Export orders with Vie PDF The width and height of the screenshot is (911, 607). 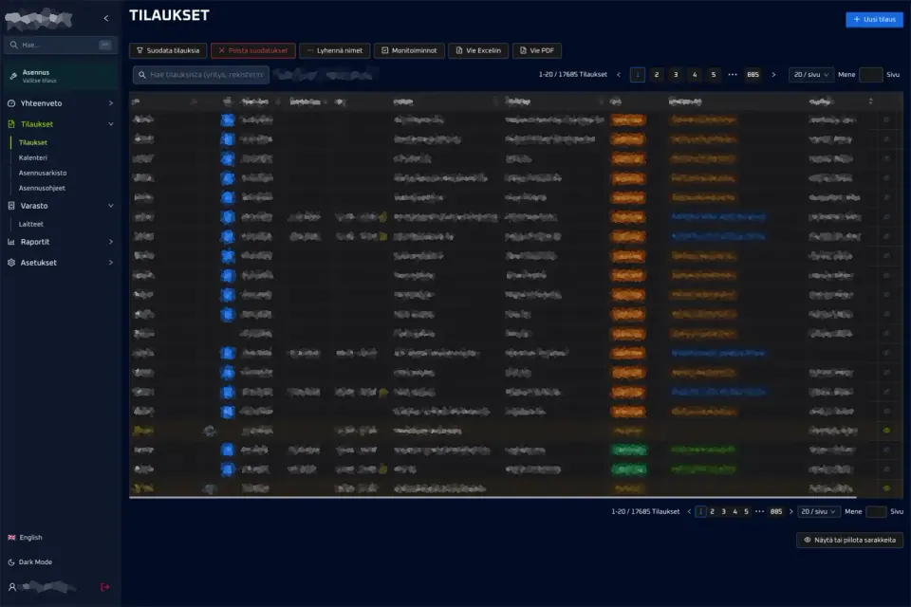(x=537, y=50)
